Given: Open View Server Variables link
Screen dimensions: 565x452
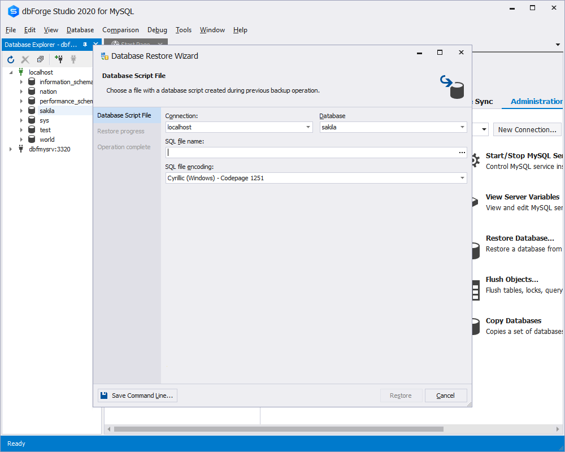Looking at the screenshot, I should [523, 197].
